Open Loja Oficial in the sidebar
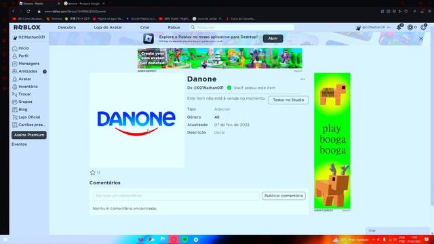The image size is (434, 244). [26, 117]
